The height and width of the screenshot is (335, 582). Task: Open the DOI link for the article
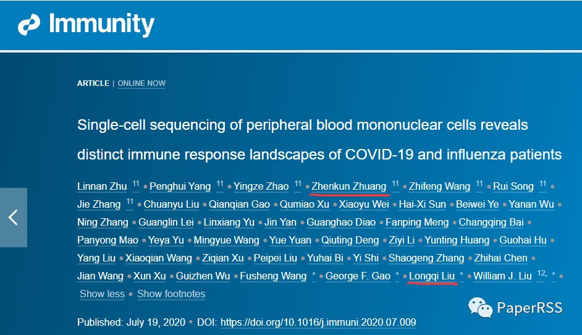click(x=318, y=322)
